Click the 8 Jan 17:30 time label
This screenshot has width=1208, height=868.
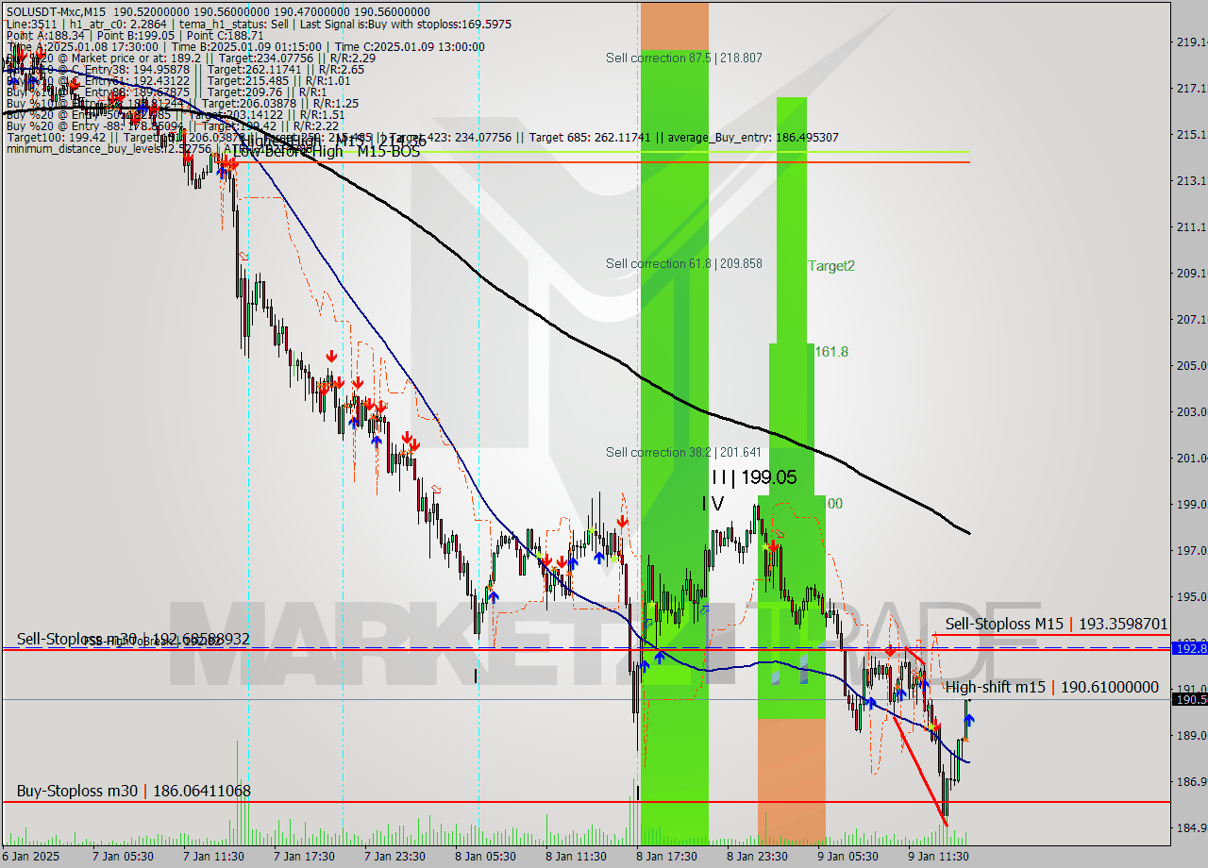pyautogui.click(x=666, y=856)
